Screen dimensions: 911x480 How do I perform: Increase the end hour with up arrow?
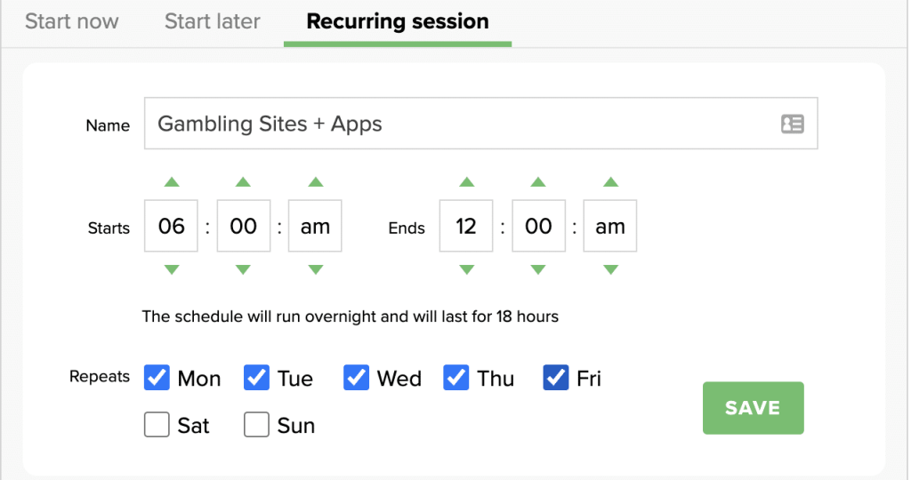[466, 182]
